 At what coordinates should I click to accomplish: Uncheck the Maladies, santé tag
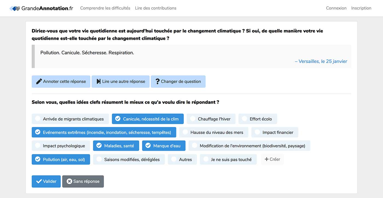(116, 146)
